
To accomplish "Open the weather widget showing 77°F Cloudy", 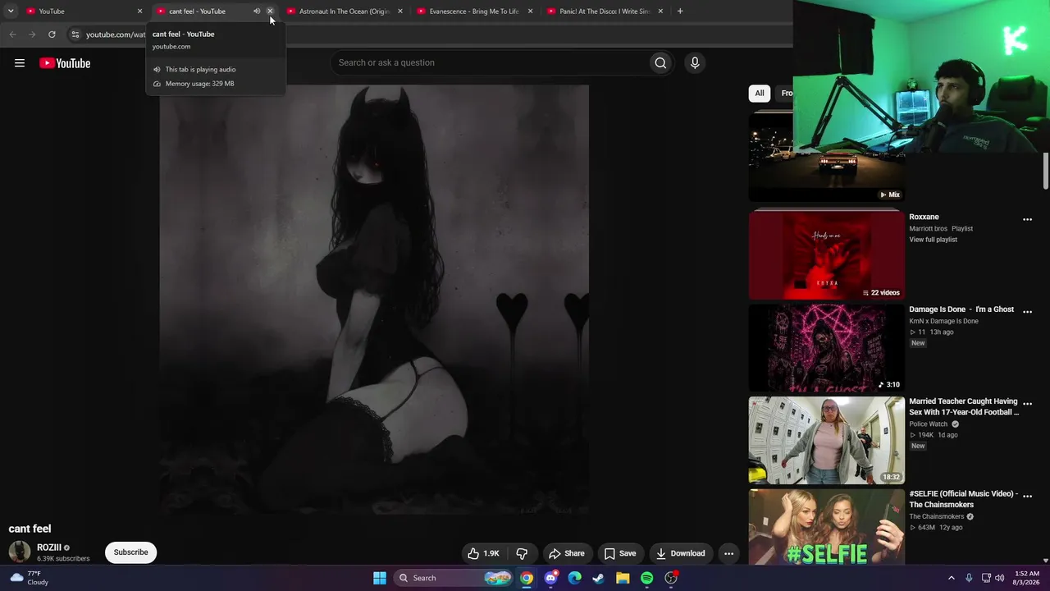I will coord(30,578).
